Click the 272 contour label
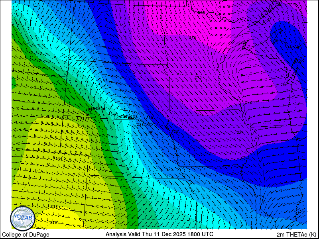 click(248, 102)
